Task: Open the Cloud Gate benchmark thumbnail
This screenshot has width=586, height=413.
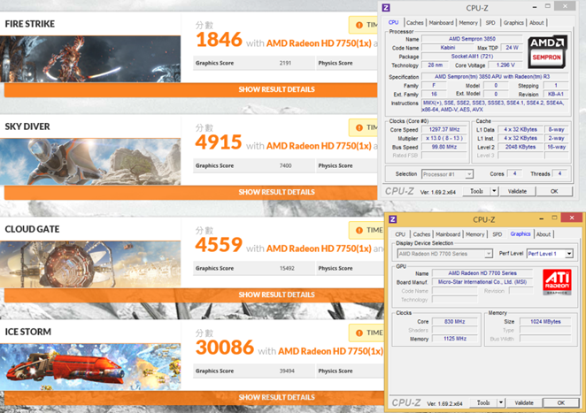Action: (x=90, y=264)
